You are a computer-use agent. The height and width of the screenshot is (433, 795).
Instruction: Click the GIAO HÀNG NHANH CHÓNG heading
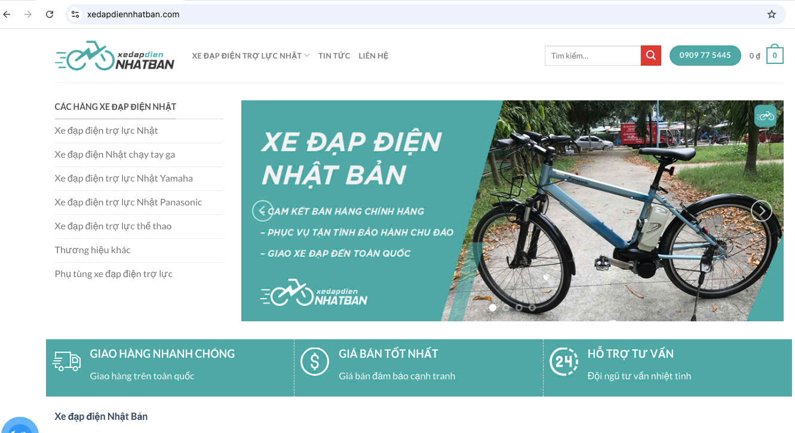(162, 354)
